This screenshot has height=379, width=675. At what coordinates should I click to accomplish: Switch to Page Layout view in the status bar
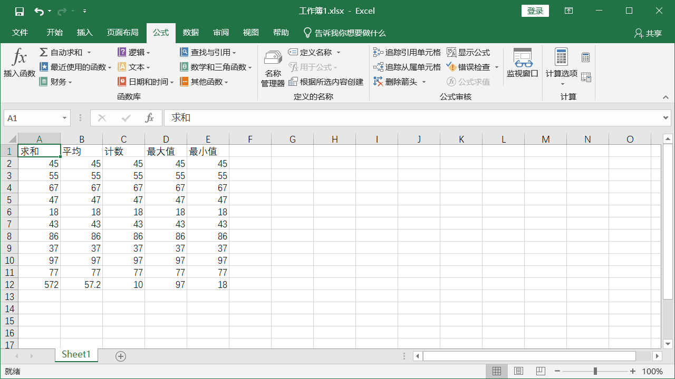pos(518,371)
